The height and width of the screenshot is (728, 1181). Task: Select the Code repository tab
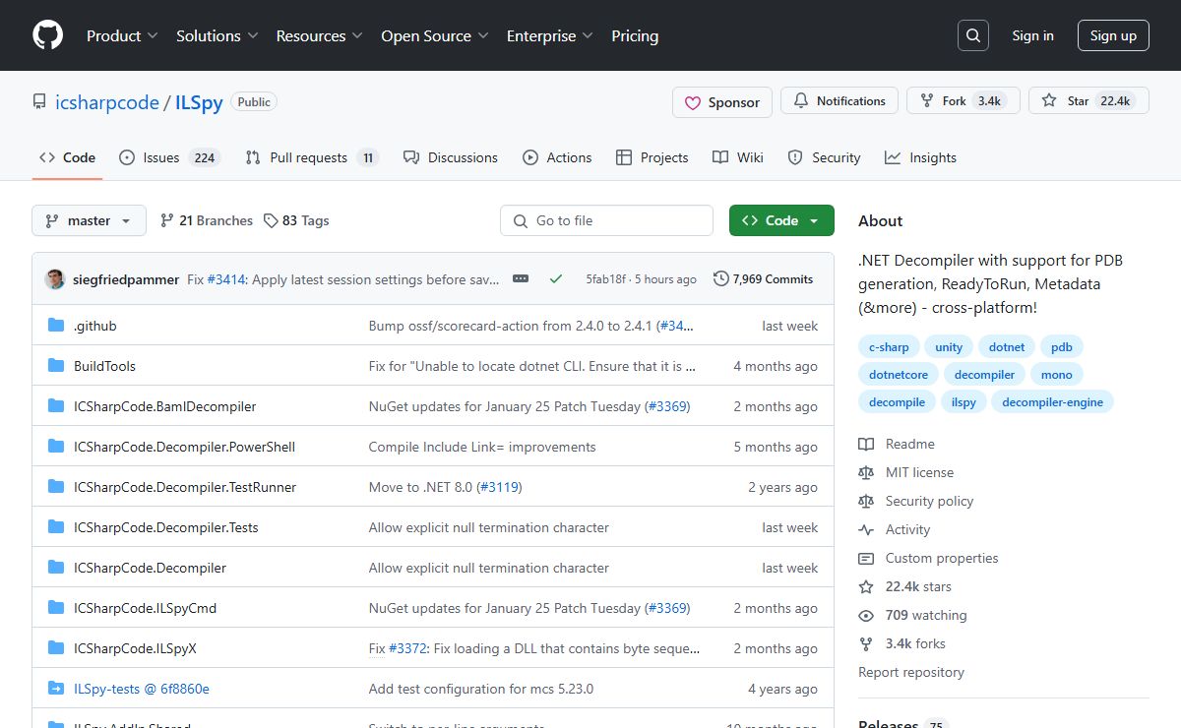coord(67,157)
